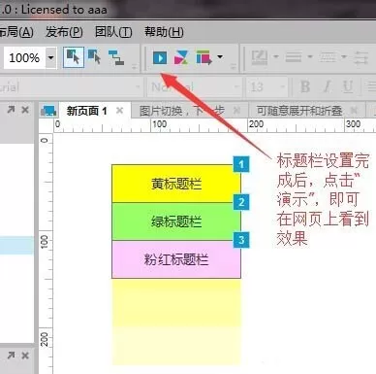Image resolution: width=376 pixels, height=374 pixels.
Task: Select the connector tool
Action: tap(116, 57)
